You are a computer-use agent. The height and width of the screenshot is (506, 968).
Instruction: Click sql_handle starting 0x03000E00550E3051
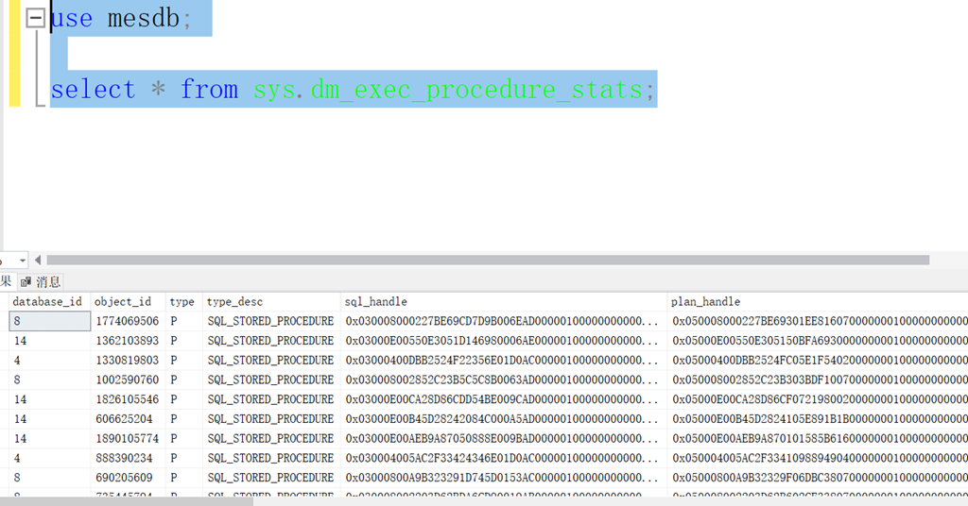[503, 341]
